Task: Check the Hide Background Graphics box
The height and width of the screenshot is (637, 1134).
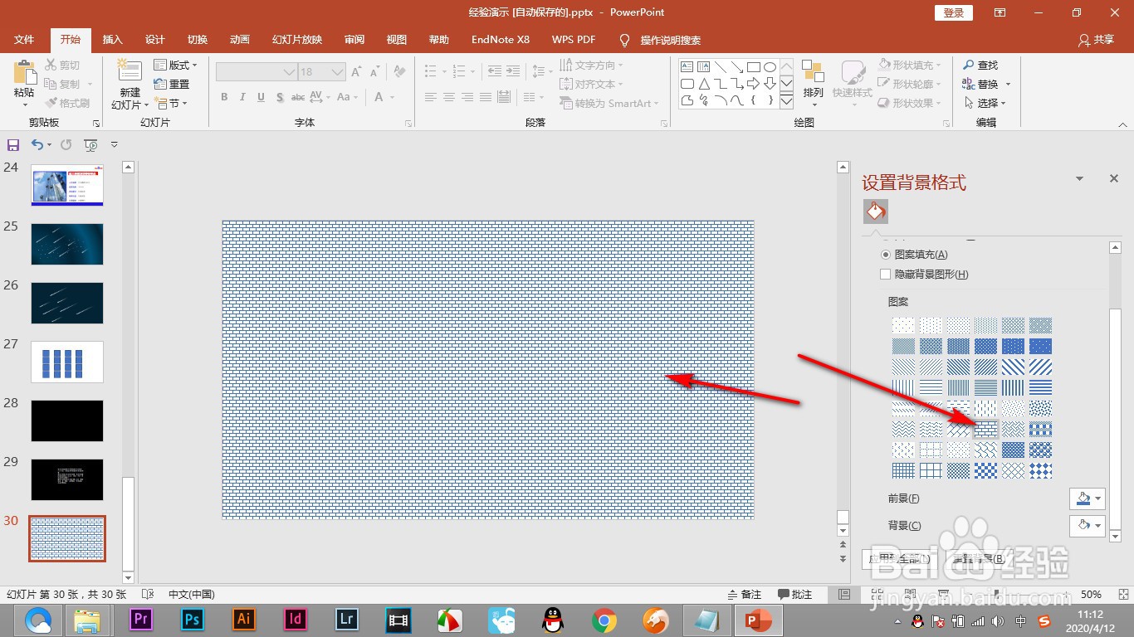Action: pos(886,274)
